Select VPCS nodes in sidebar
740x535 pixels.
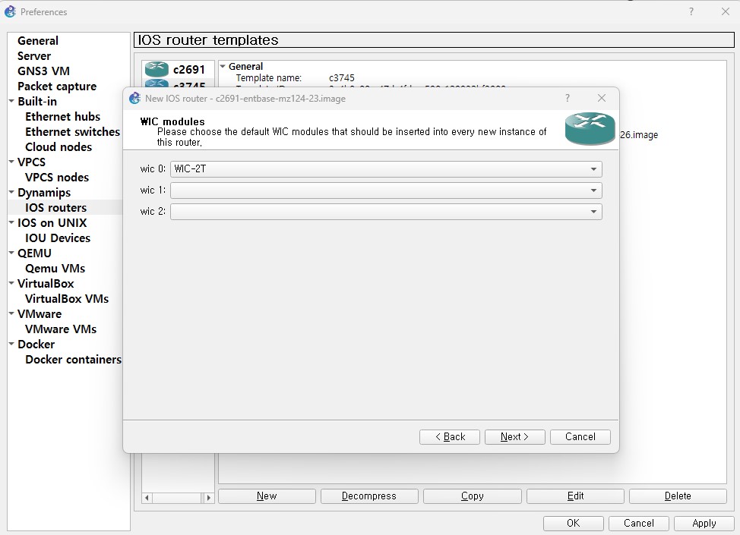[x=57, y=178]
